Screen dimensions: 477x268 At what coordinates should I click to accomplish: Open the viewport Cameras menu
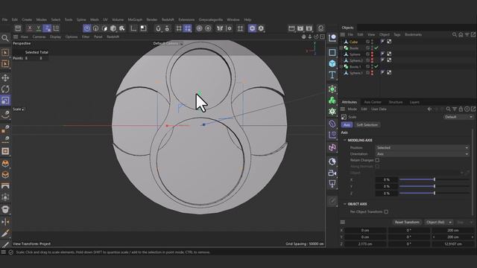(x=39, y=36)
